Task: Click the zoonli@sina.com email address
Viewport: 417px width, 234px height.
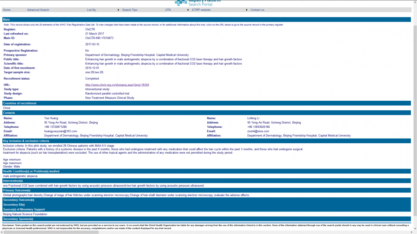Action: click(x=258, y=131)
